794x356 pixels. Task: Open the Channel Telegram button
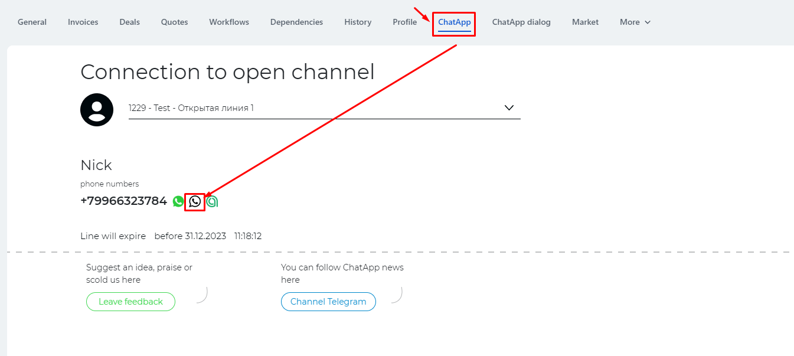[x=328, y=302]
